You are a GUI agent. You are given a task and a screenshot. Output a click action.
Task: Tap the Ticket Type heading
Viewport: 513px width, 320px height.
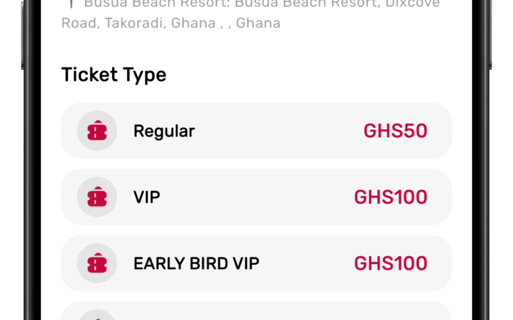[x=114, y=74]
